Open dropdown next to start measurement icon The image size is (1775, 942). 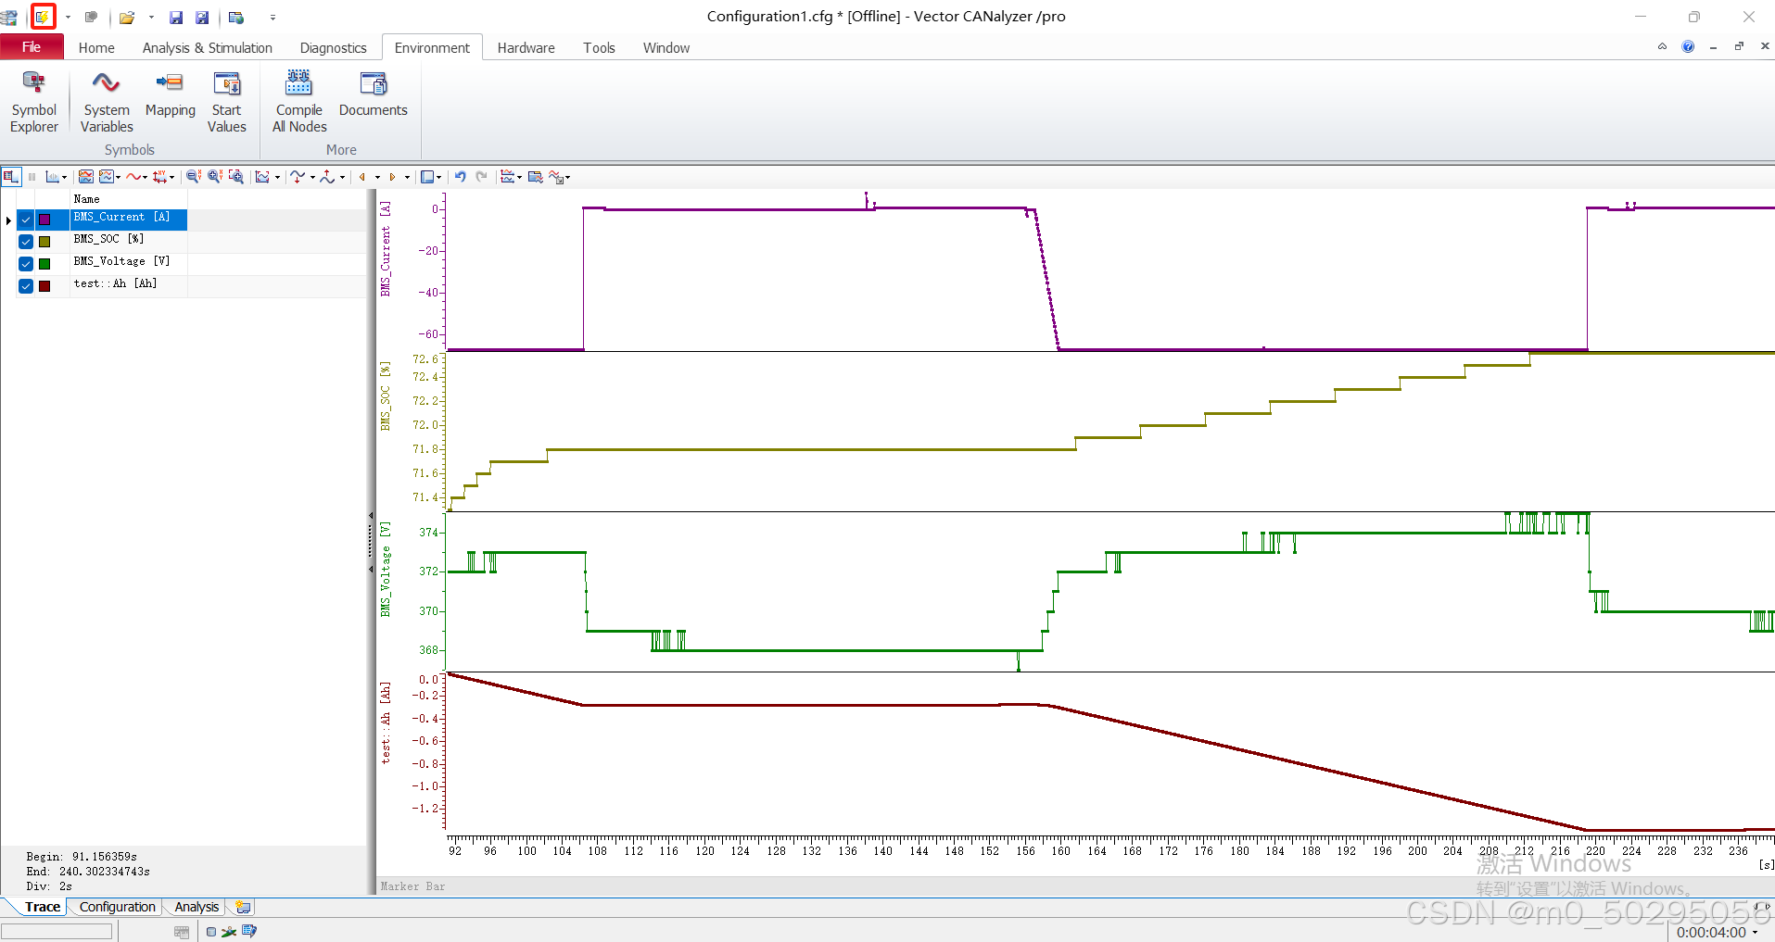[x=68, y=17]
